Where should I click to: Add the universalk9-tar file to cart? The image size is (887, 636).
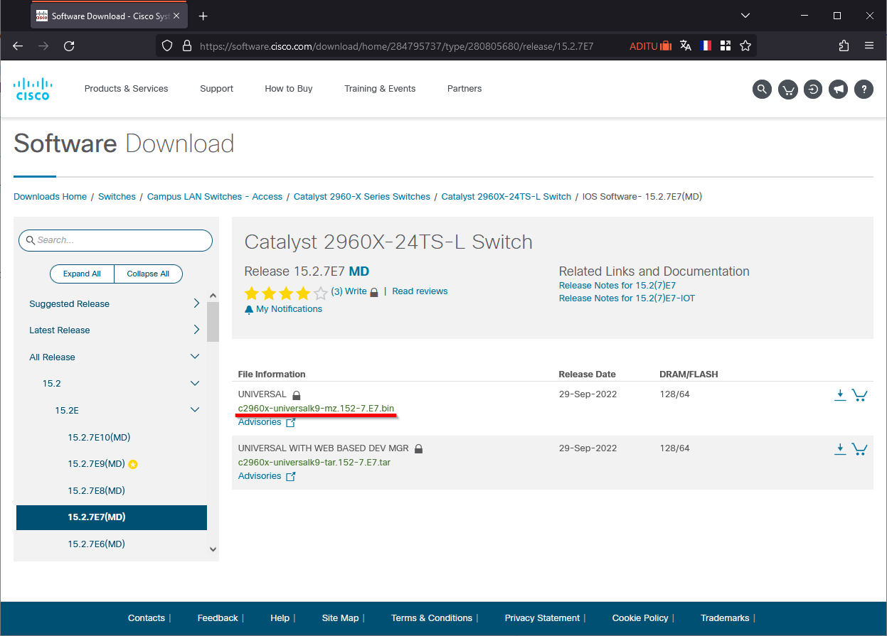(x=859, y=449)
